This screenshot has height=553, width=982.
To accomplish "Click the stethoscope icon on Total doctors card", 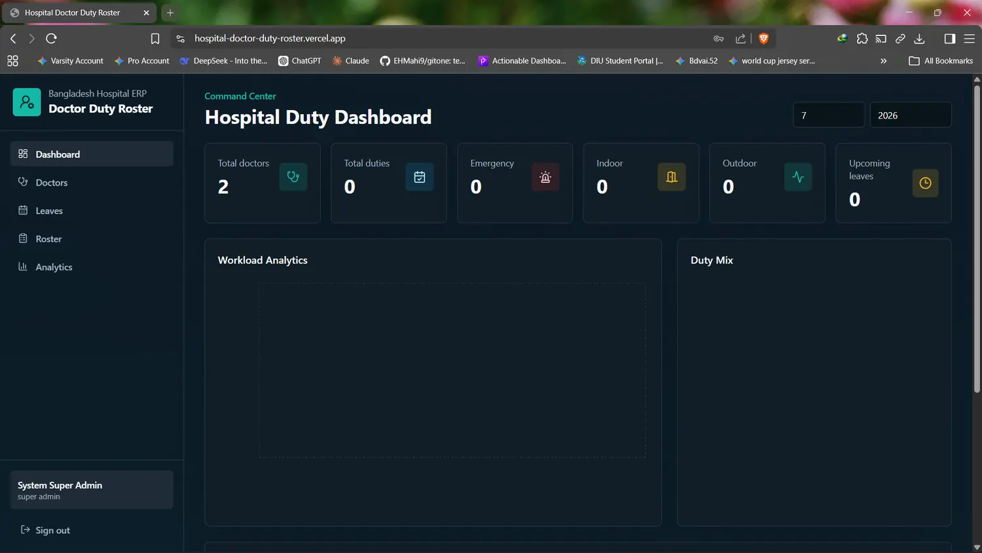I will pyautogui.click(x=293, y=177).
